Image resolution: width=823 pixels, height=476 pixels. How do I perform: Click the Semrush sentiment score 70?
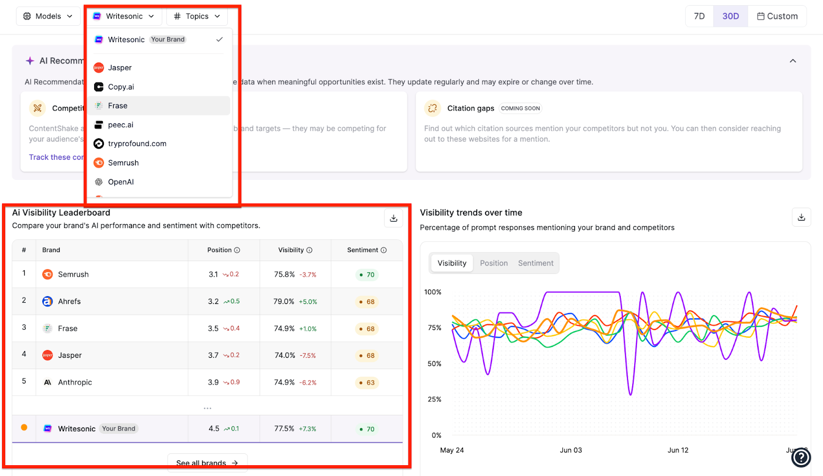(x=367, y=275)
